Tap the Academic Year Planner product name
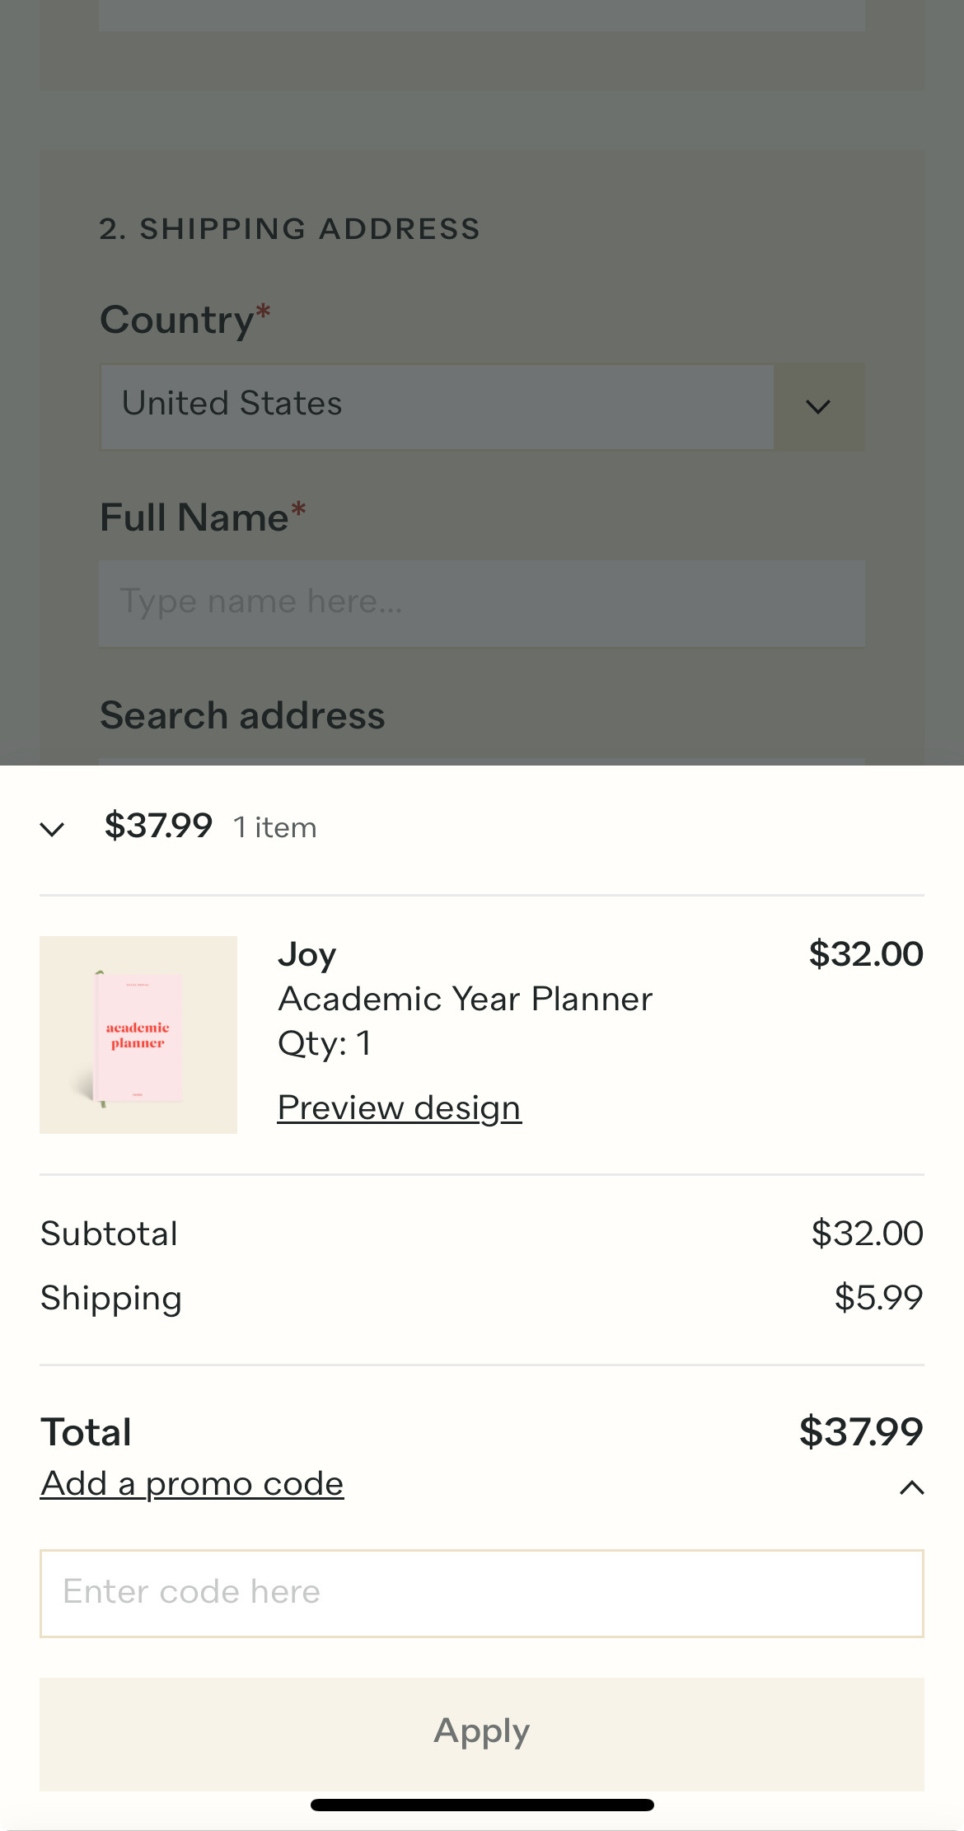 coord(465,999)
